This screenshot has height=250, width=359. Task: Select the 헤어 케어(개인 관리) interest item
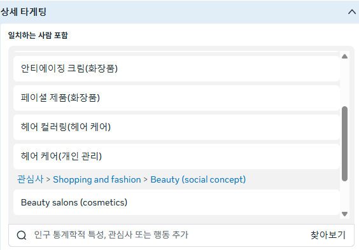pyautogui.click(x=176, y=156)
